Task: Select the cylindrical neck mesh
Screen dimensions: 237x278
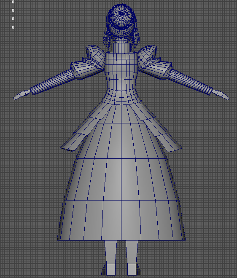Action: 121,48
